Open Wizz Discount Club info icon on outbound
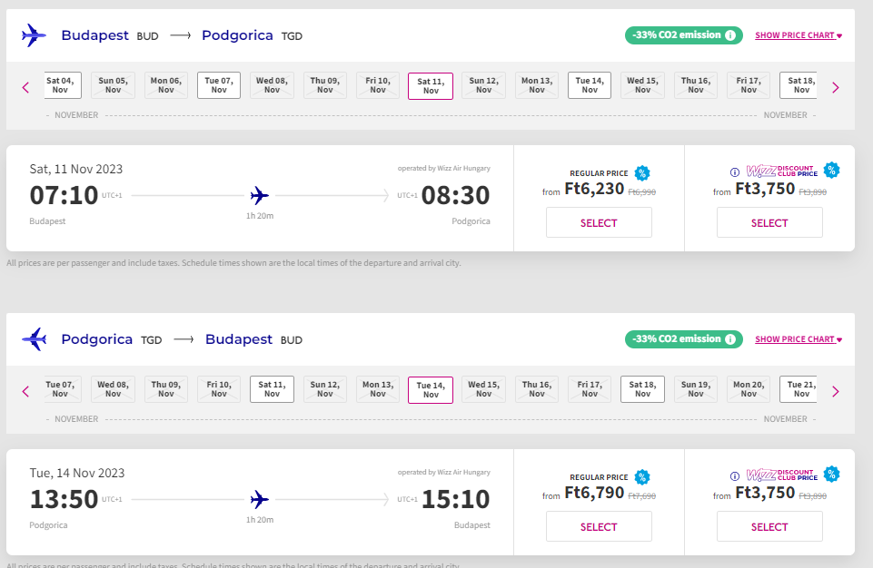 [735, 172]
